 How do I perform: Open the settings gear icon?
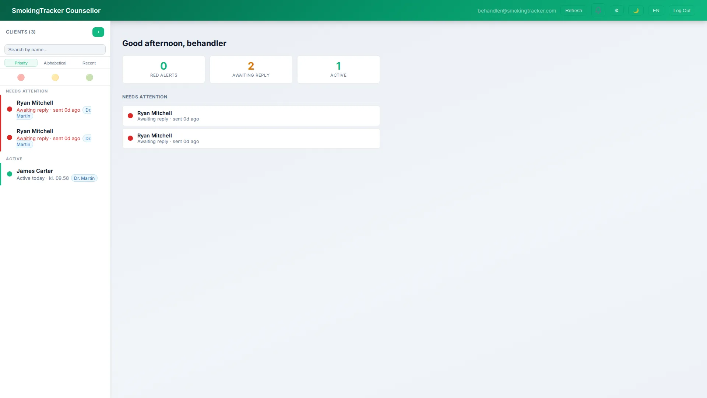(x=617, y=10)
